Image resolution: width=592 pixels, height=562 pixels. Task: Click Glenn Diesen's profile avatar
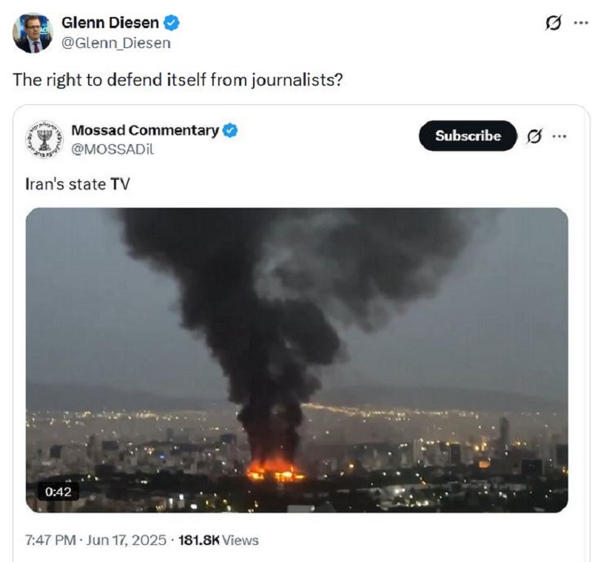click(33, 33)
